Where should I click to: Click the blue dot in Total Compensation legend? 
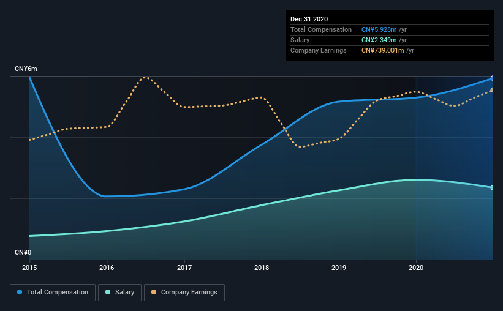pos(20,292)
